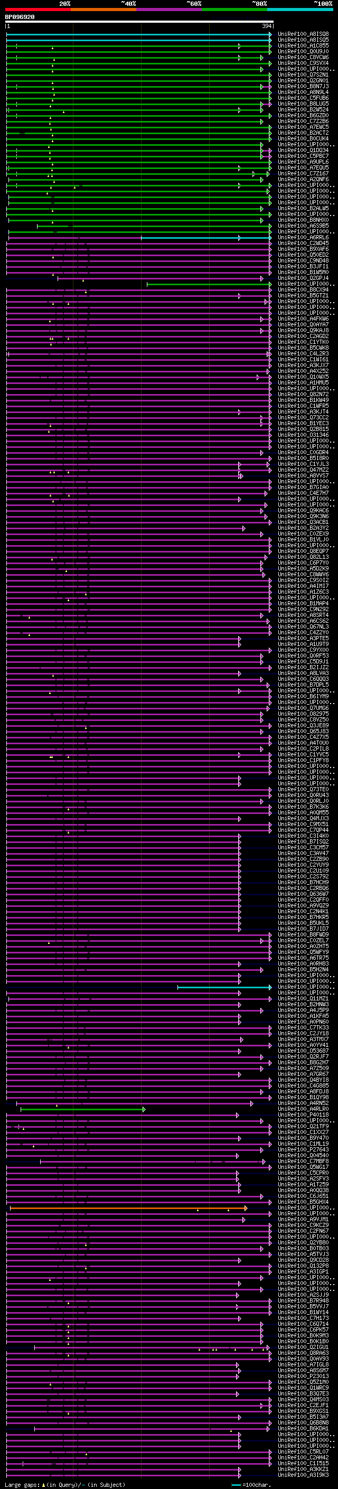Select the UniRef100_Q8EQP7 label
The width and height of the screenshot is (338, 1489).
(x=303, y=551)
